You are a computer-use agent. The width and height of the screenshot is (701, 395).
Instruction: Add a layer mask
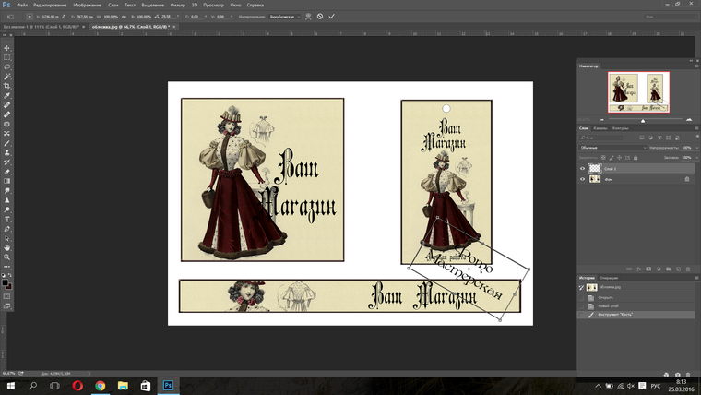click(x=648, y=269)
